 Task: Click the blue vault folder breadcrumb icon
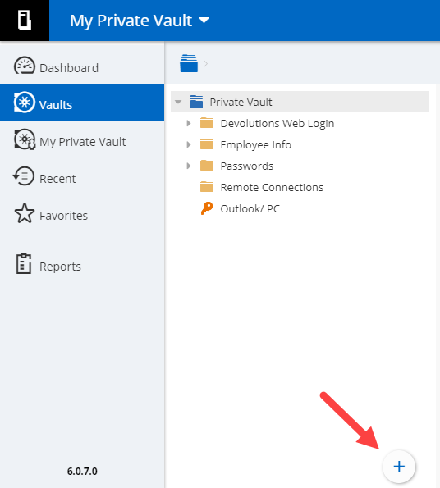pyautogui.click(x=189, y=63)
